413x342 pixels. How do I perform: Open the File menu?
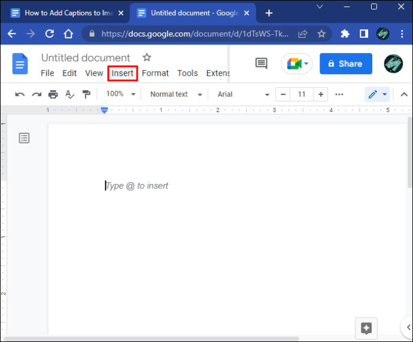click(47, 73)
